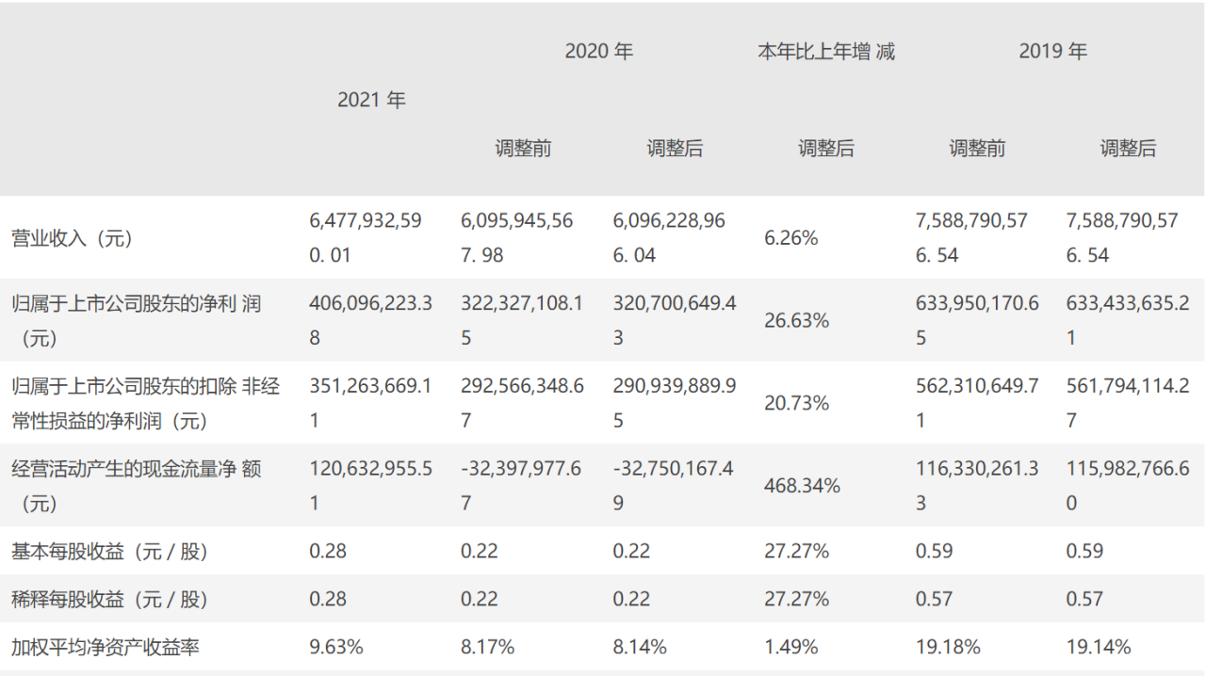
Task: Select 调整前 subheader under 2019 年
Action: [x=977, y=148]
